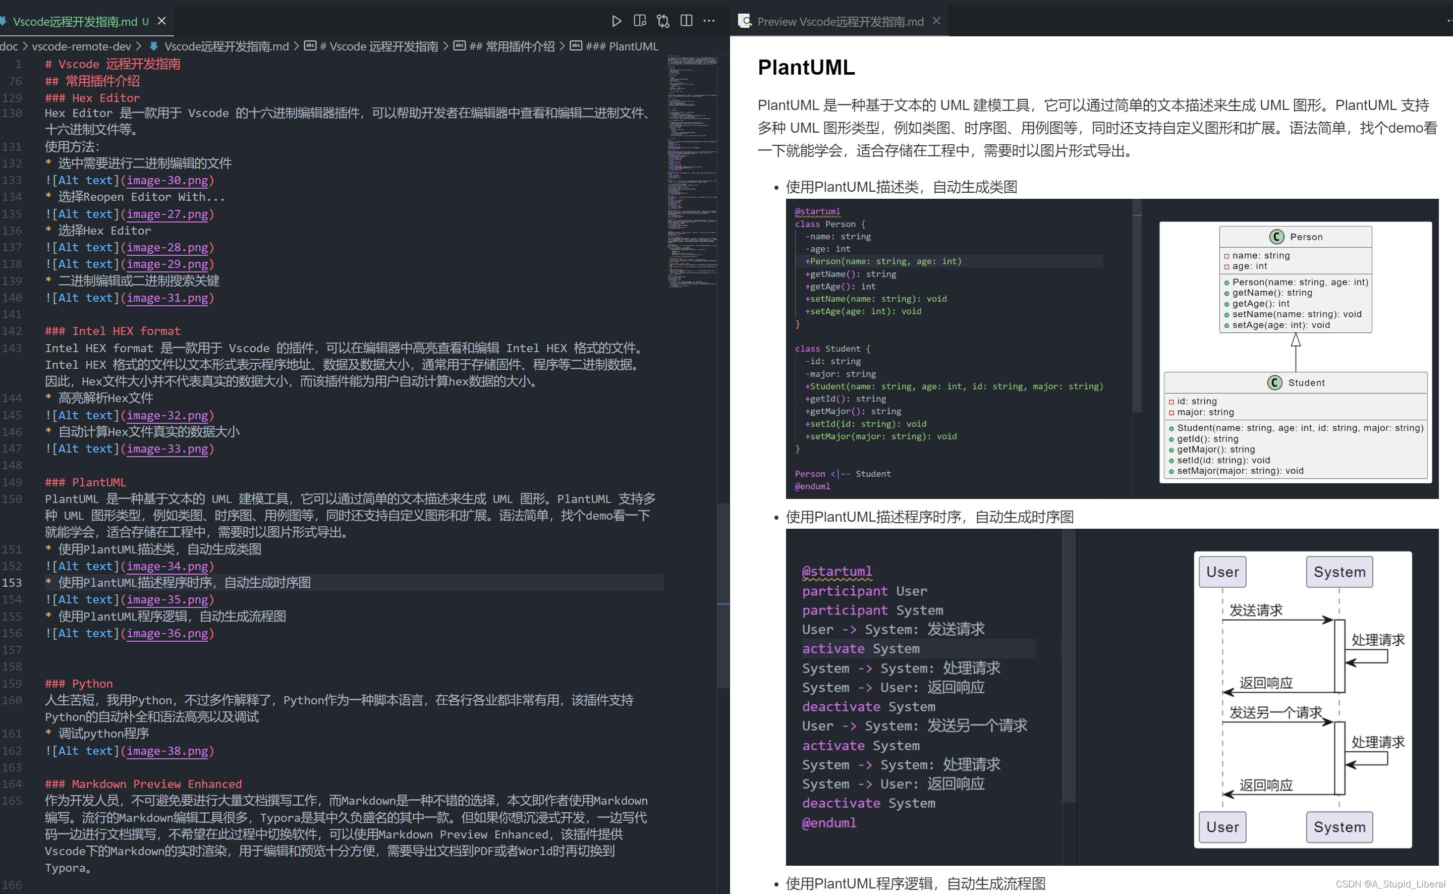Follow the image-36.png link
Image resolution: width=1453 pixels, height=894 pixels.
point(167,633)
